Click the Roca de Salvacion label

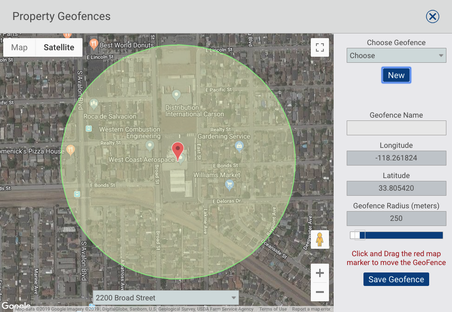110,116
